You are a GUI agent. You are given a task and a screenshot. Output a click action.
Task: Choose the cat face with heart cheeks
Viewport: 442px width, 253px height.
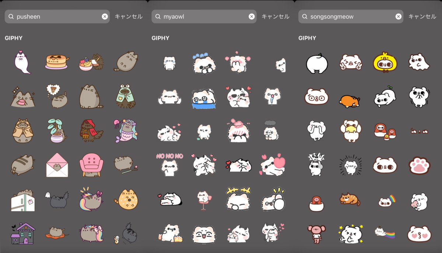point(419,233)
